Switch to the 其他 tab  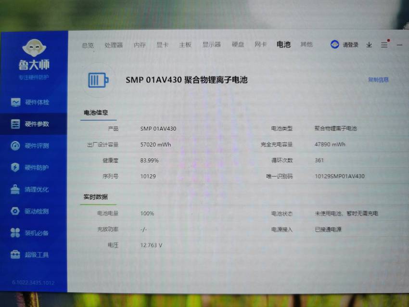(x=307, y=44)
